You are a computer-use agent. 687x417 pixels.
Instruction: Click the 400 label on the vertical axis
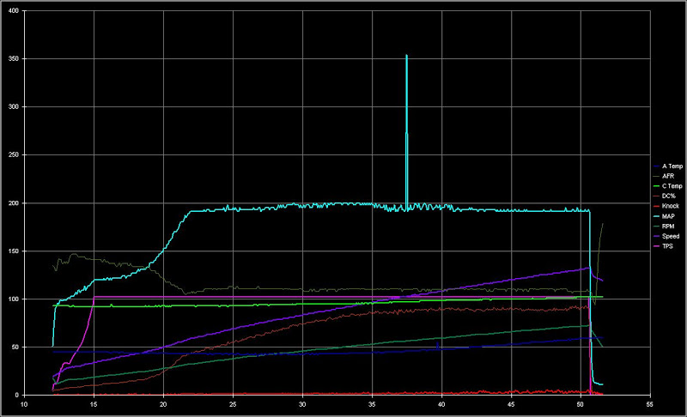(14, 10)
